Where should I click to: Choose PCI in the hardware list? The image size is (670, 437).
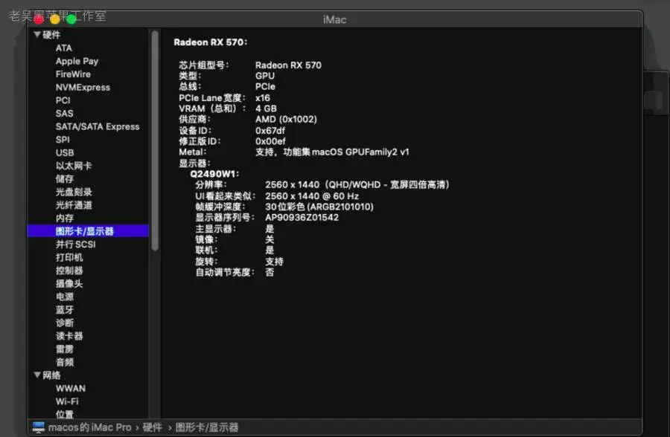[63, 101]
